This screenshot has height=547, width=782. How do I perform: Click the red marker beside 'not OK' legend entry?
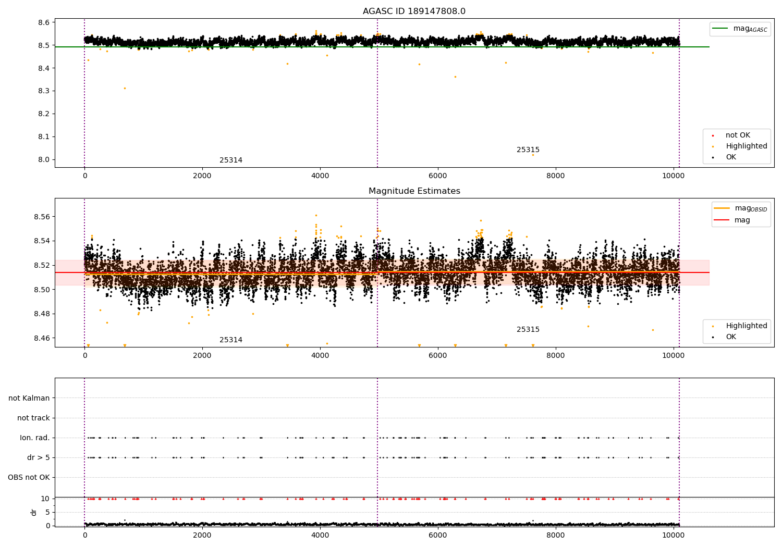tap(713, 135)
